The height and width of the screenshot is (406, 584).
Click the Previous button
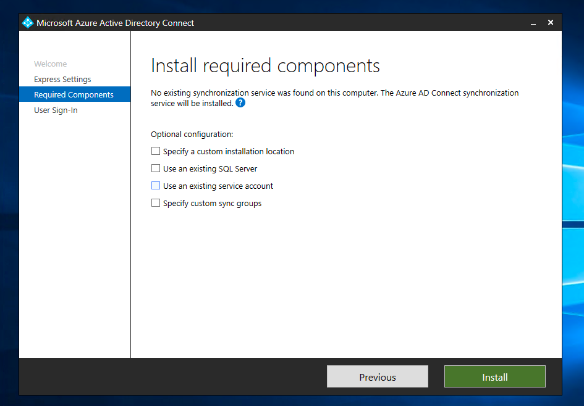(x=378, y=376)
